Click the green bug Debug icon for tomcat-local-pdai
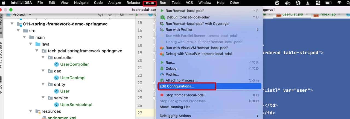This screenshot has width=350, height=119. pos(162,17)
